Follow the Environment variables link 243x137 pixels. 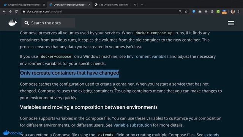coord(147,56)
